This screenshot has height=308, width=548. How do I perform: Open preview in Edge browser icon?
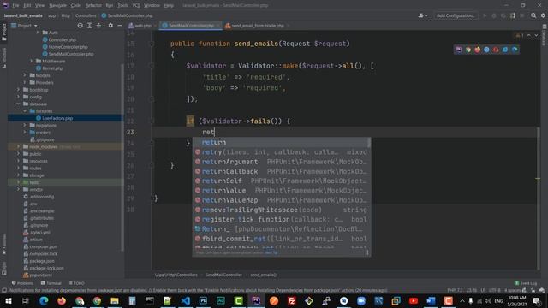tap(515, 50)
